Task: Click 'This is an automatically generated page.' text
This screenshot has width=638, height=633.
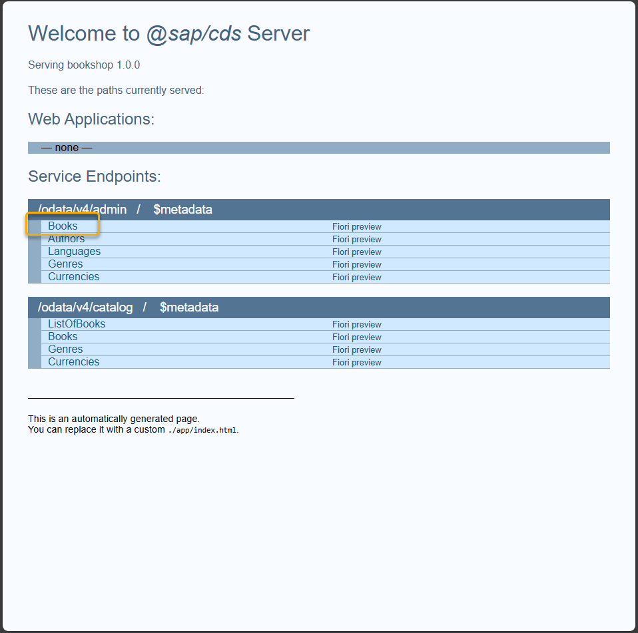Action: pos(113,419)
